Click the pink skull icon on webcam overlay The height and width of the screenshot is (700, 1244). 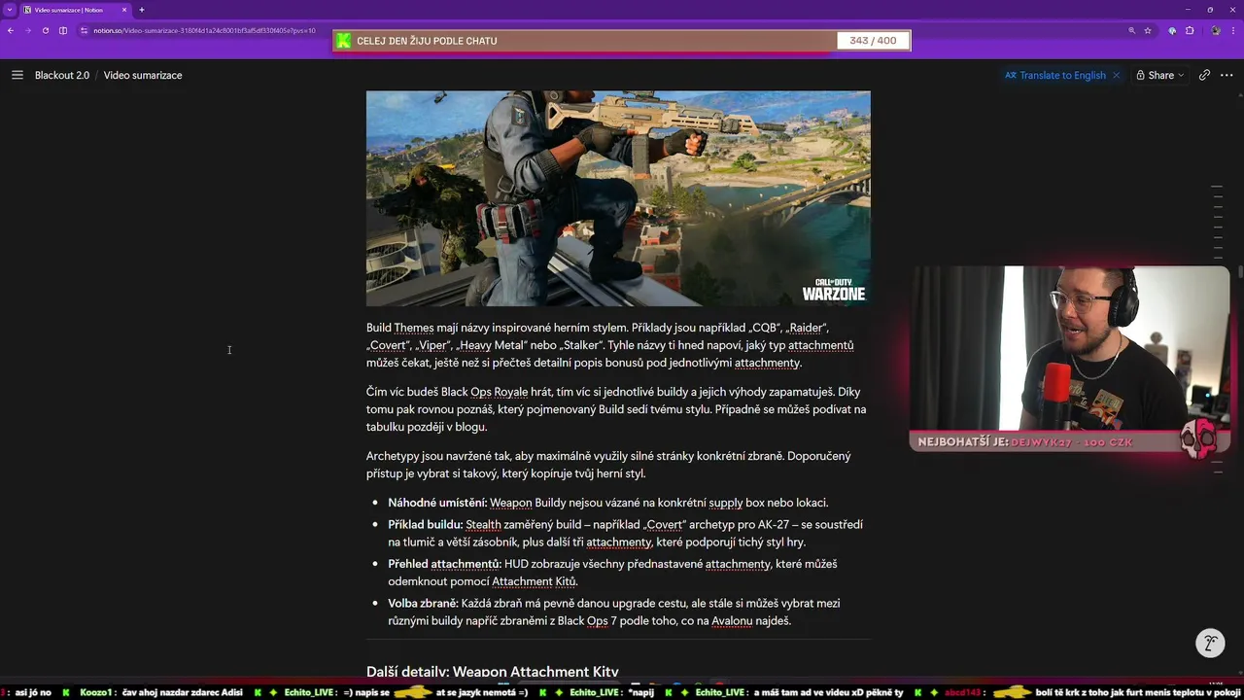click(1199, 439)
